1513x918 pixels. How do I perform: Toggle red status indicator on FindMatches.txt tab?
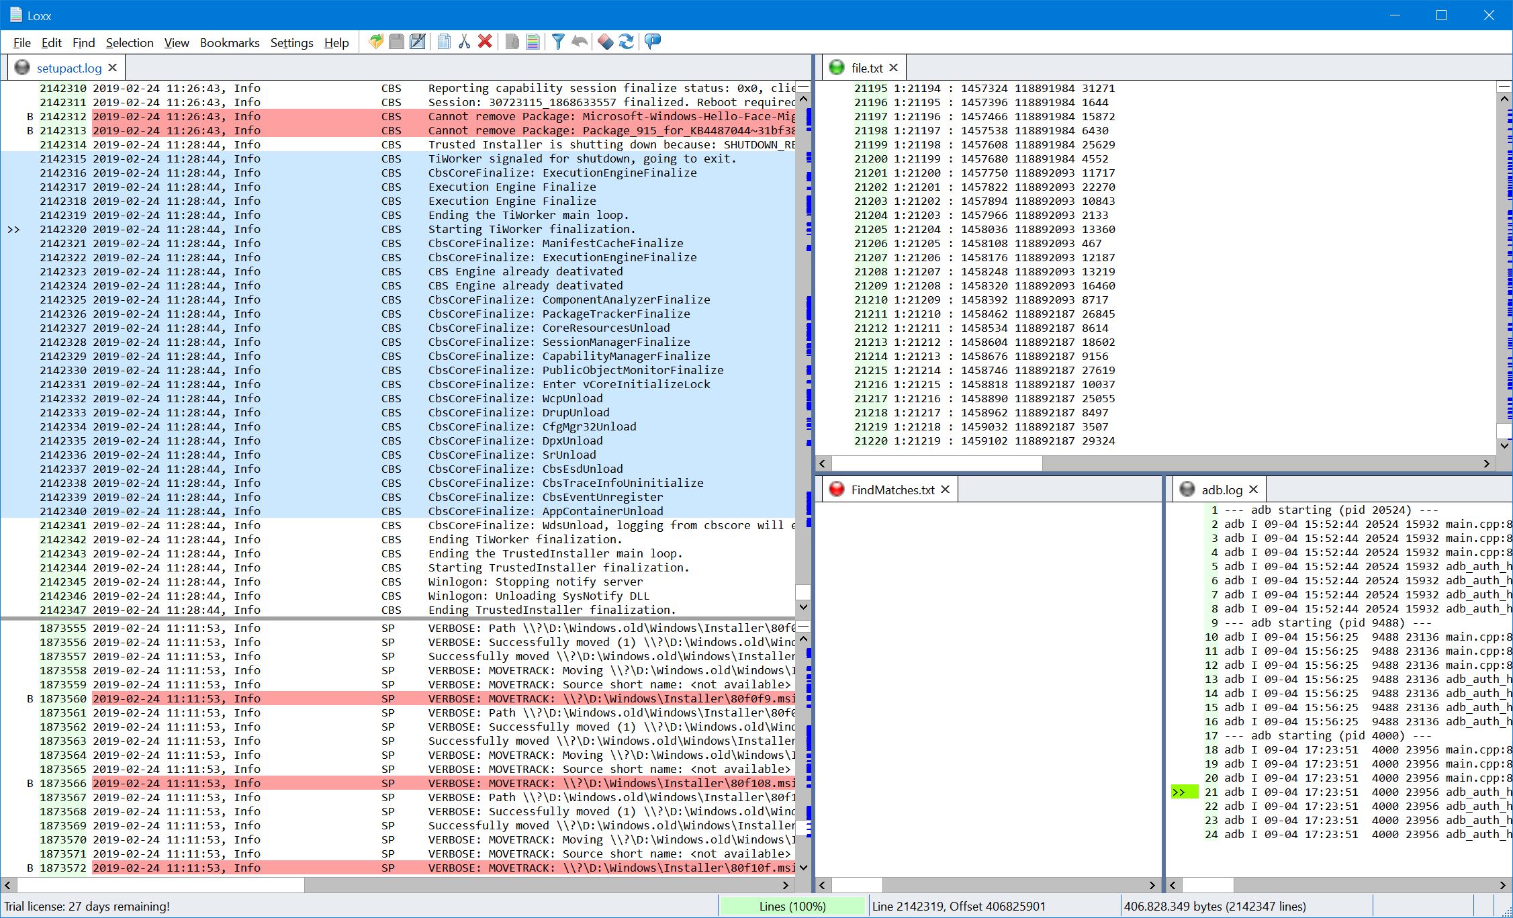coord(837,489)
